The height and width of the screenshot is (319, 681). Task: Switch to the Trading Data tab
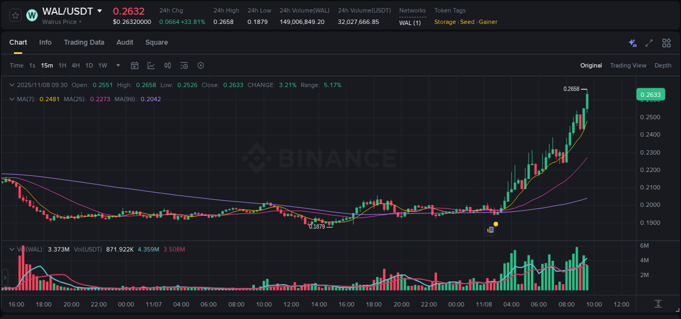(84, 42)
